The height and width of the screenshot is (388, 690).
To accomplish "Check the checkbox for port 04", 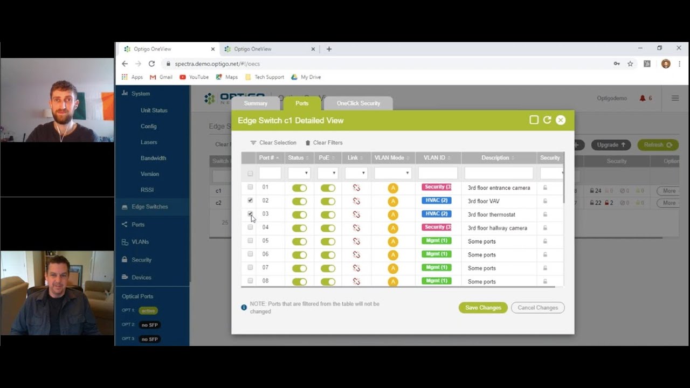I will [x=250, y=227].
